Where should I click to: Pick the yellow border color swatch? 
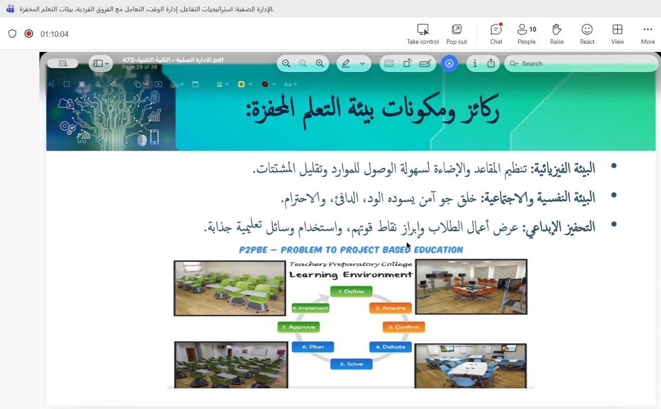tap(241, 84)
